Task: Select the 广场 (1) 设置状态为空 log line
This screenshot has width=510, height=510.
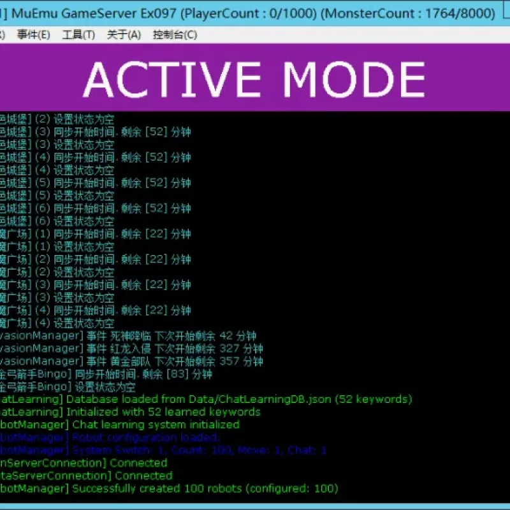Action: 57,247
